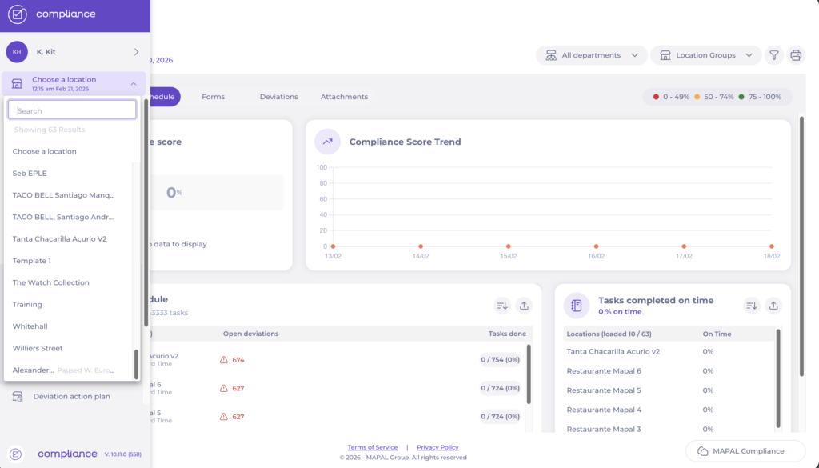Viewport: 819px width, 468px height.
Task: Click the Compliance Score Trend chart icon
Action: (x=327, y=142)
